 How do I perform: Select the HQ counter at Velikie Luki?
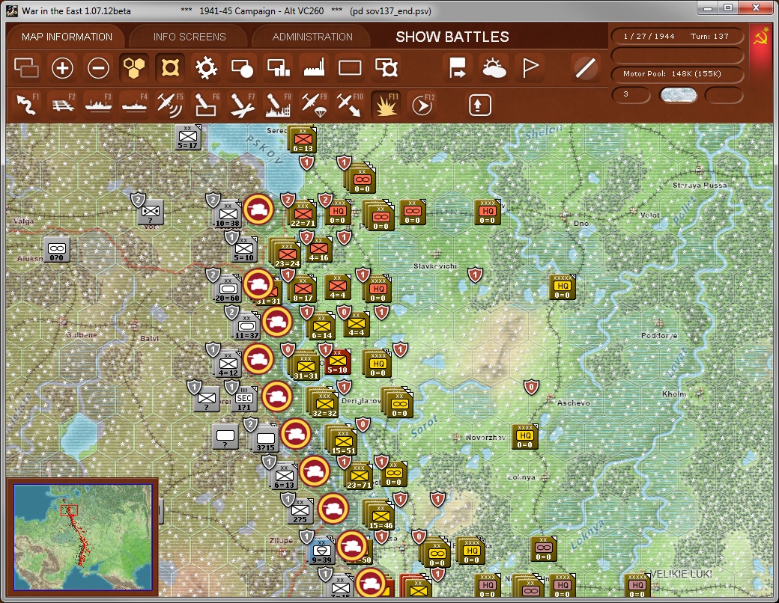pos(637,585)
